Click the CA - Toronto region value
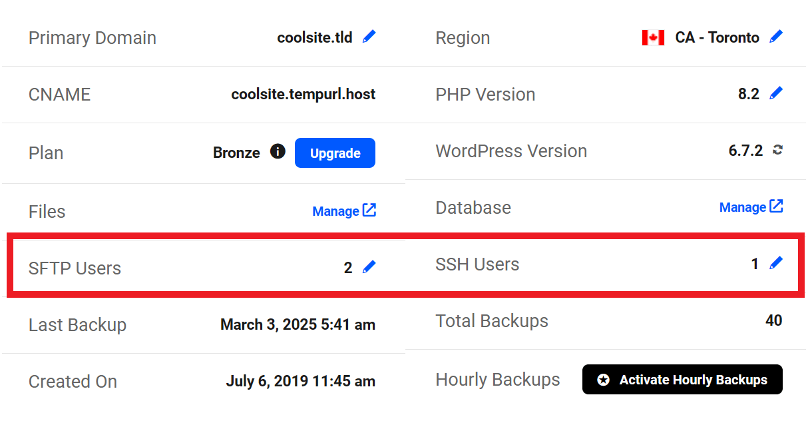This screenshot has height=429, width=812. coord(717,37)
